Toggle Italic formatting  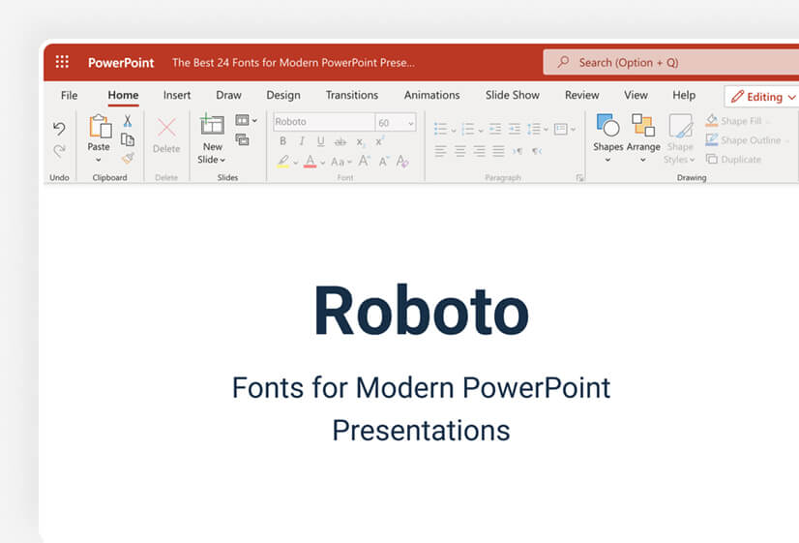[302, 141]
